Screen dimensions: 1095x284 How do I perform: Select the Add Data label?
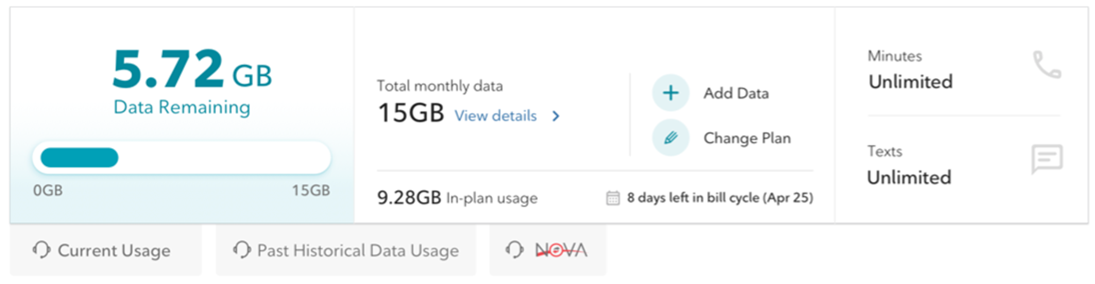click(736, 93)
